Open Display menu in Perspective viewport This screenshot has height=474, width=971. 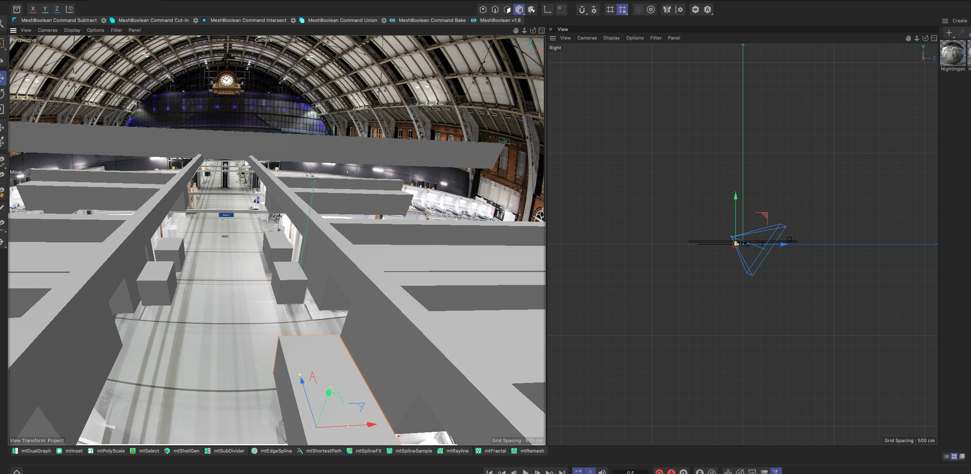point(72,30)
